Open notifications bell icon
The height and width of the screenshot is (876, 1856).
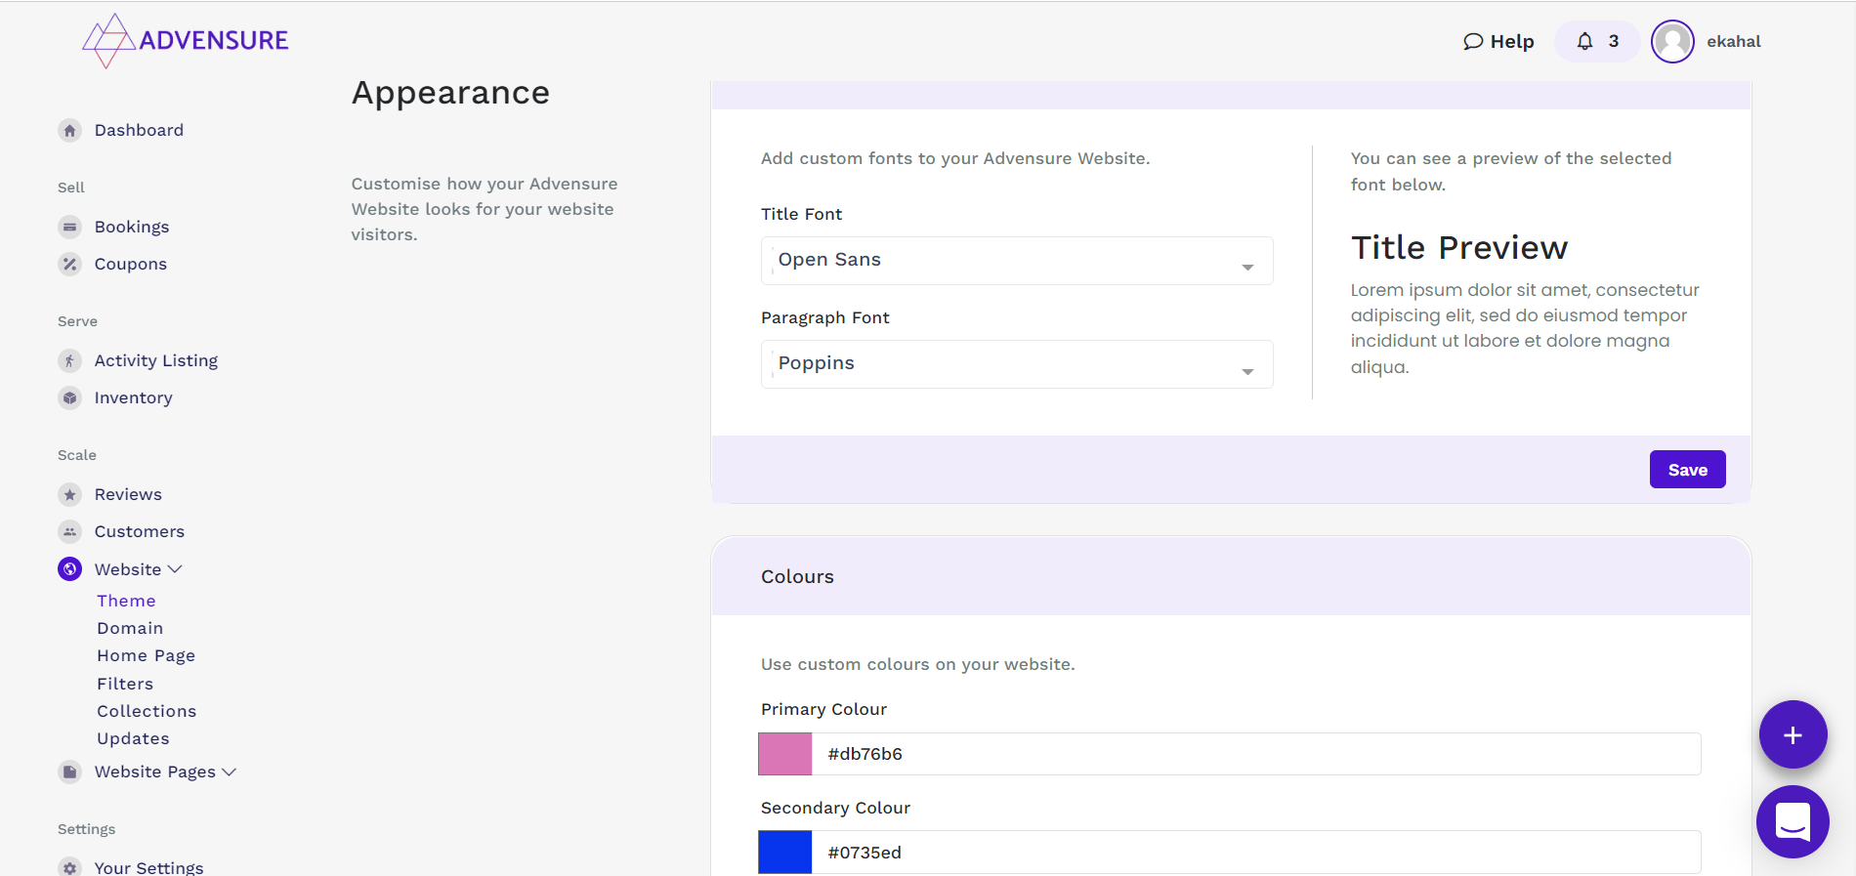pyautogui.click(x=1585, y=41)
